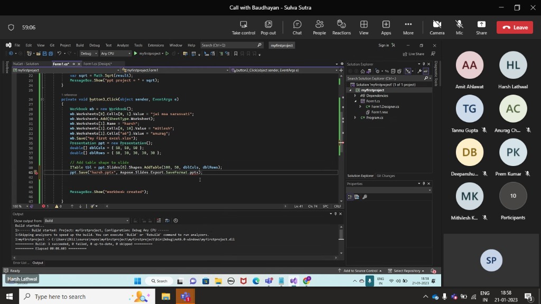541x304 pixels.
Task: Open File Explorer from the taskbar
Action: coord(165,297)
